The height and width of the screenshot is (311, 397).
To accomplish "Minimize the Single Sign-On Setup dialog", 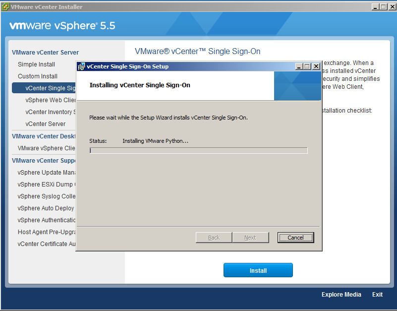I will 298,66.
